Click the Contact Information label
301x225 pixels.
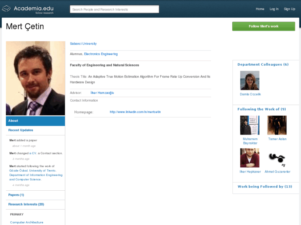(84, 100)
